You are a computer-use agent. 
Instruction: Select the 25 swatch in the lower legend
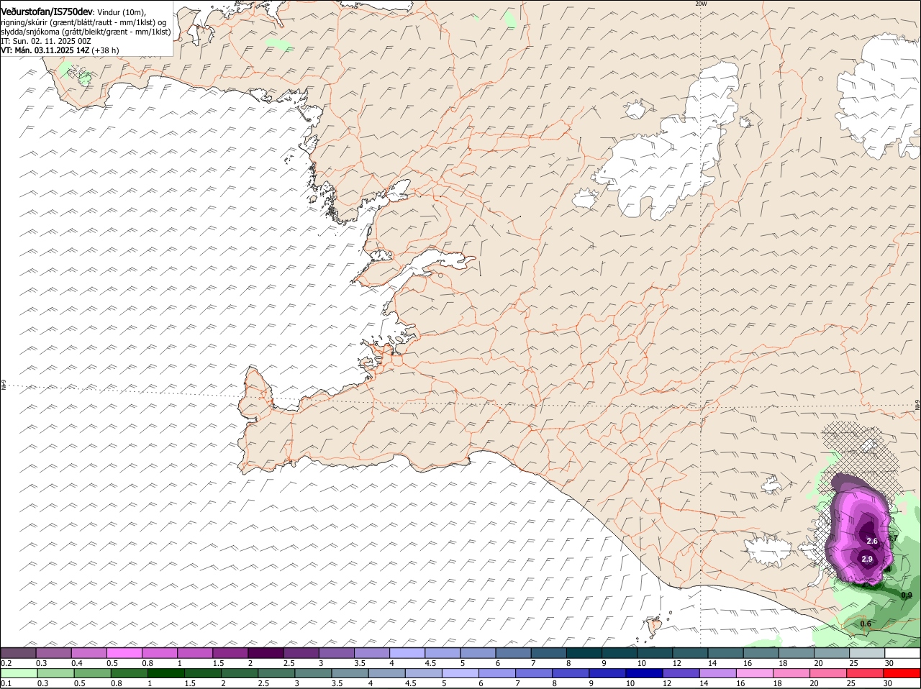point(864,673)
